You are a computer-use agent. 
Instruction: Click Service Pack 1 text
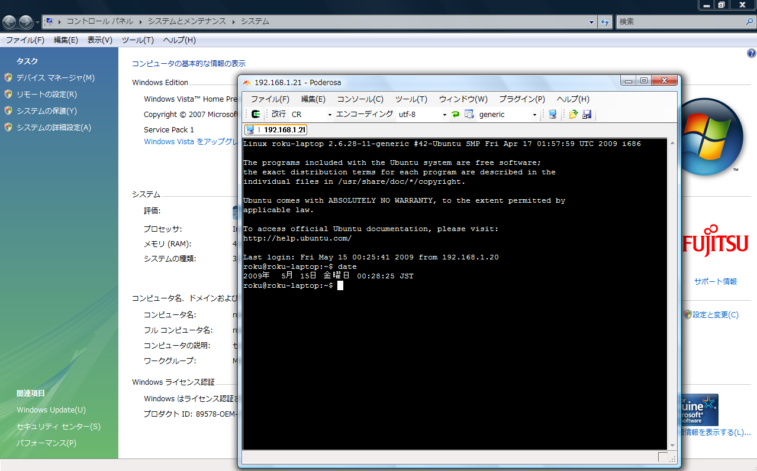pos(169,129)
